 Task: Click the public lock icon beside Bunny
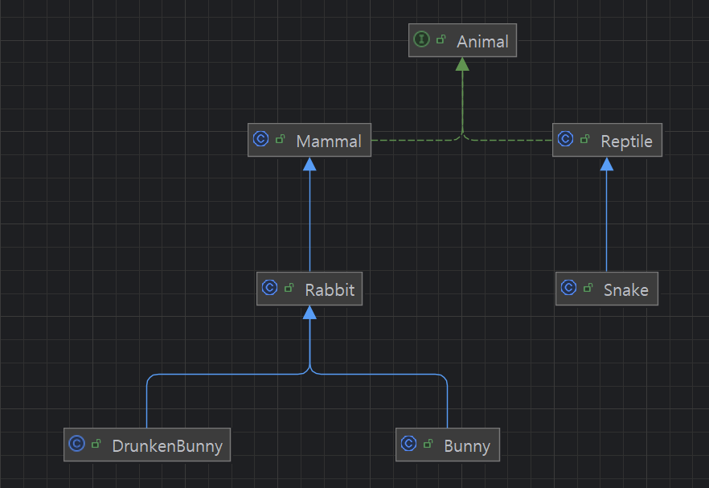428,444
